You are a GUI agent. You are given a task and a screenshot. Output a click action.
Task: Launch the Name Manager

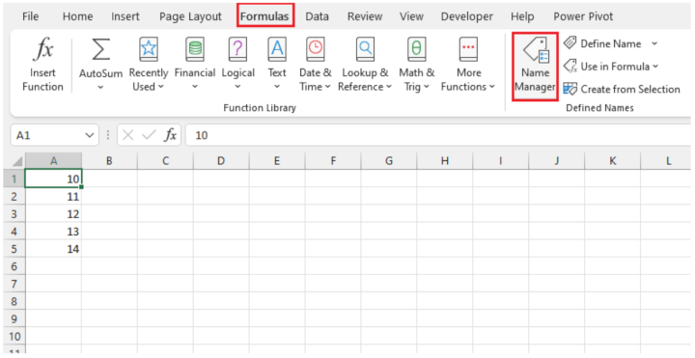535,66
